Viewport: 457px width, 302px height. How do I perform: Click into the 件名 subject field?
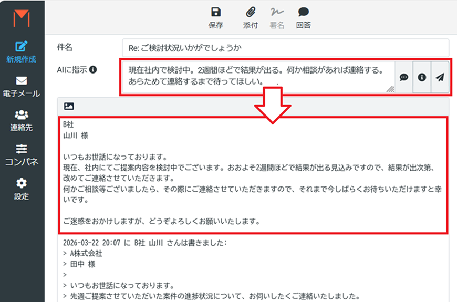coord(285,48)
